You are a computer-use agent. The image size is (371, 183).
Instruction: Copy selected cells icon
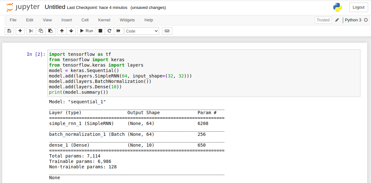click(41, 31)
